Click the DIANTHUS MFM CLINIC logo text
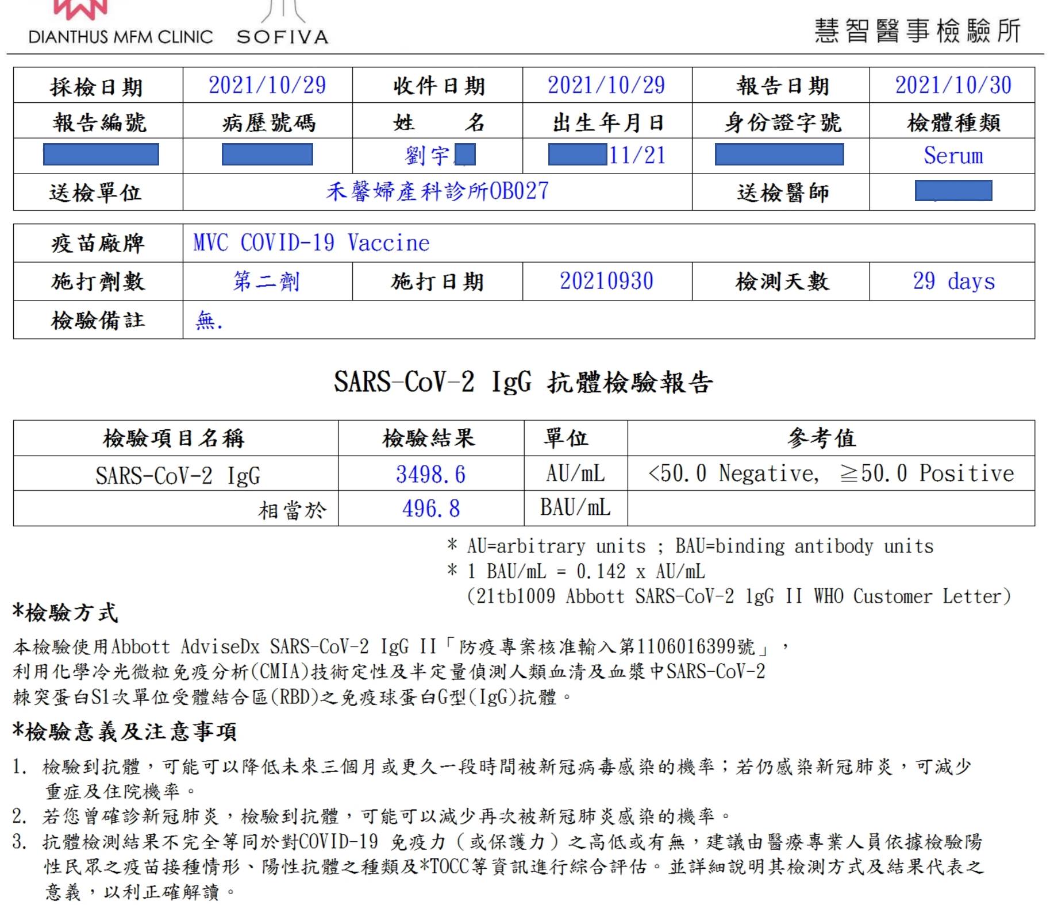The width and height of the screenshot is (1054, 905). click(121, 37)
